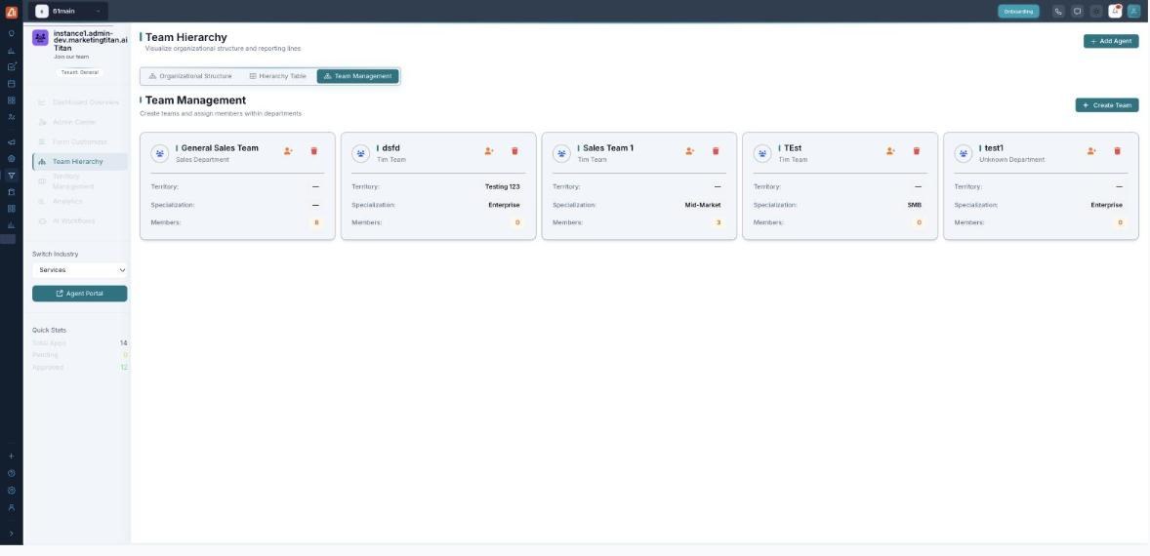The width and height of the screenshot is (1150, 556).
Task: Open the users icon in the left rail
Action: point(11,116)
